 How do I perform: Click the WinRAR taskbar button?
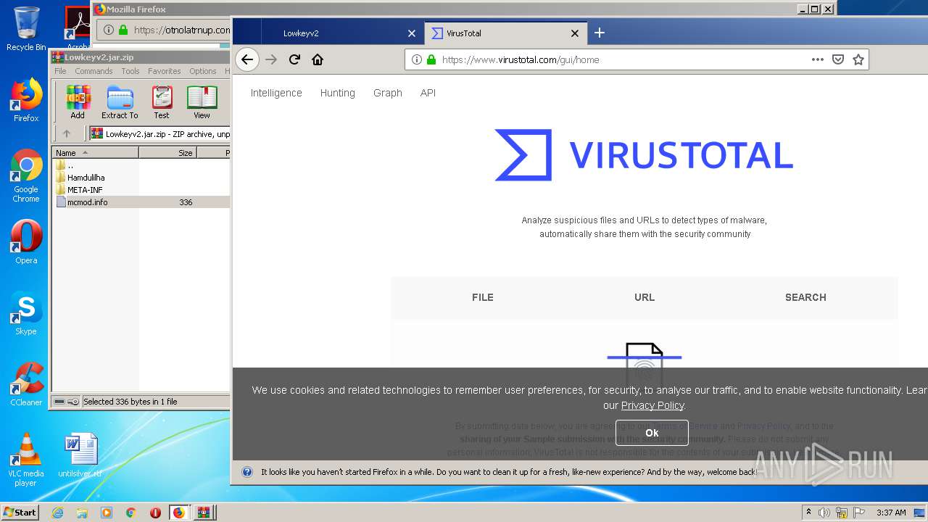point(204,513)
